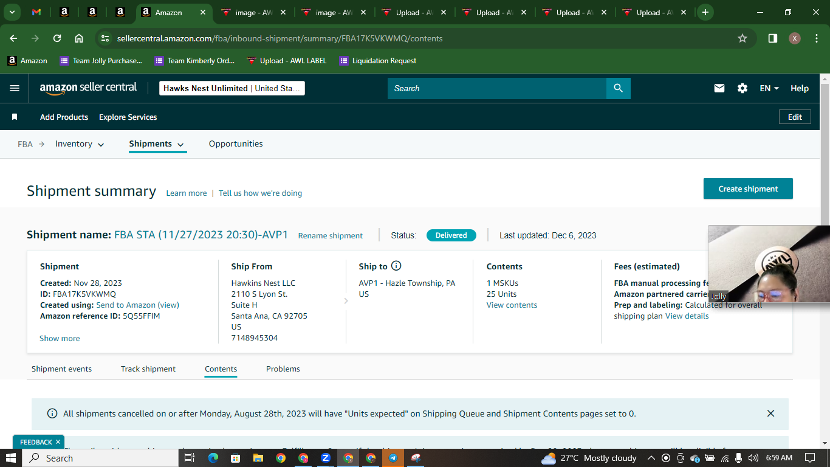Expand the Inventory menu
Screen dimensions: 830x467
[80, 144]
